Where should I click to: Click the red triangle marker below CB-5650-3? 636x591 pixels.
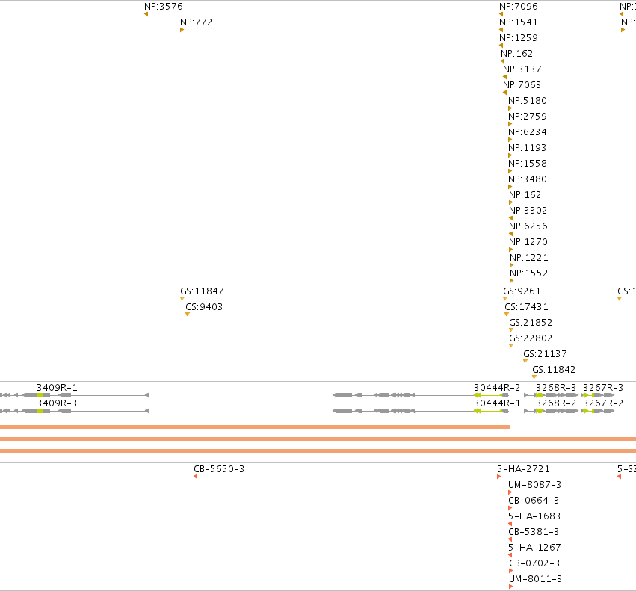click(x=196, y=477)
